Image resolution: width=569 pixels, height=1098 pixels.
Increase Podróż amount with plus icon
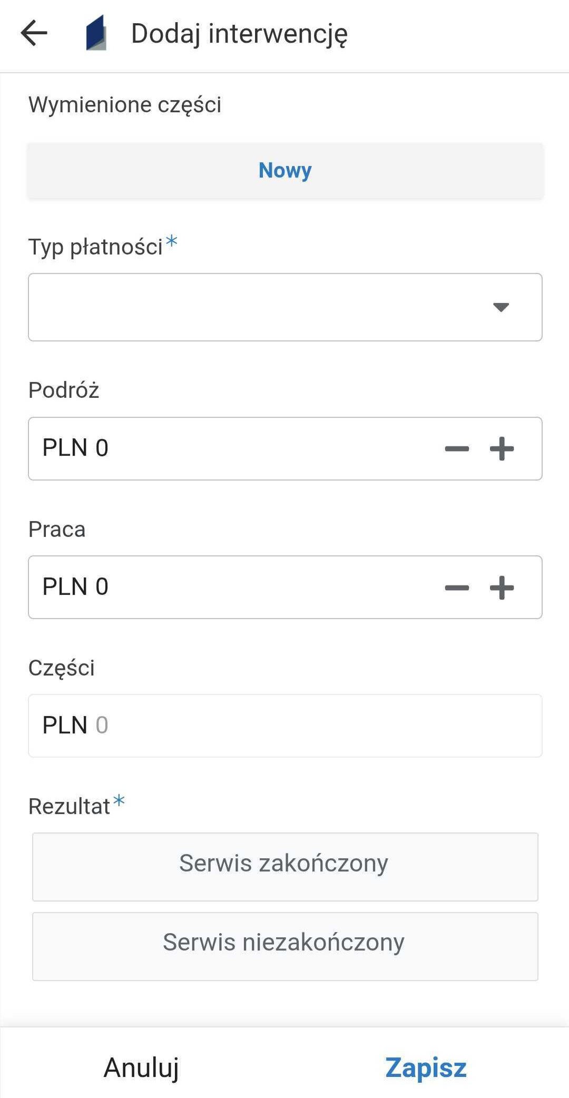click(x=502, y=449)
